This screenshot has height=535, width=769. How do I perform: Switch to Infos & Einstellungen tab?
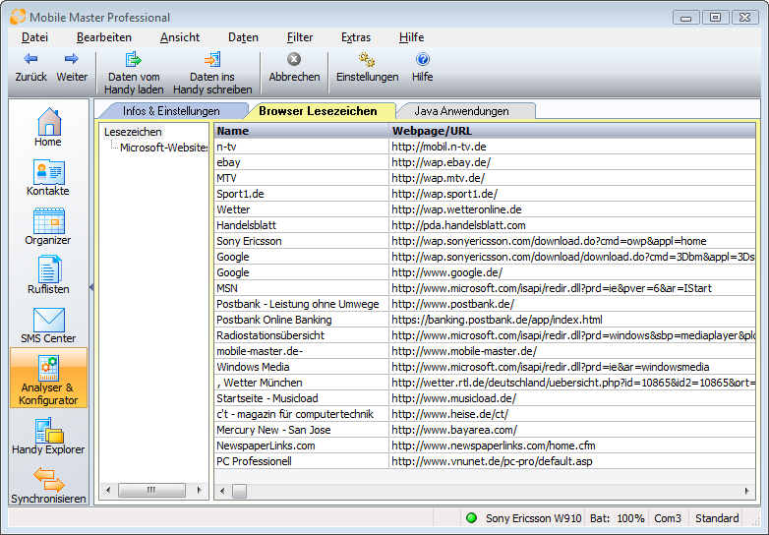point(171,111)
